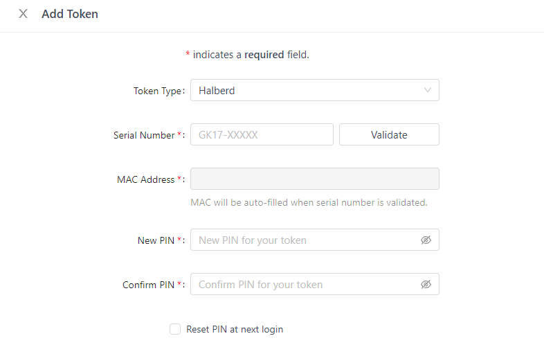Click the MAC Address field label
Viewport: 544px width, 345px height.
point(147,179)
